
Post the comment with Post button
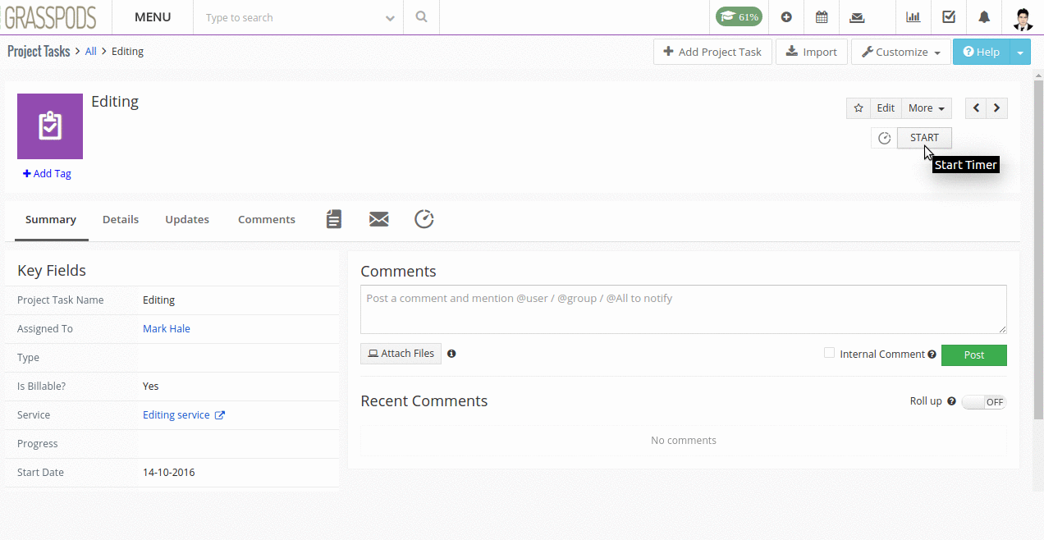tap(973, 355)
